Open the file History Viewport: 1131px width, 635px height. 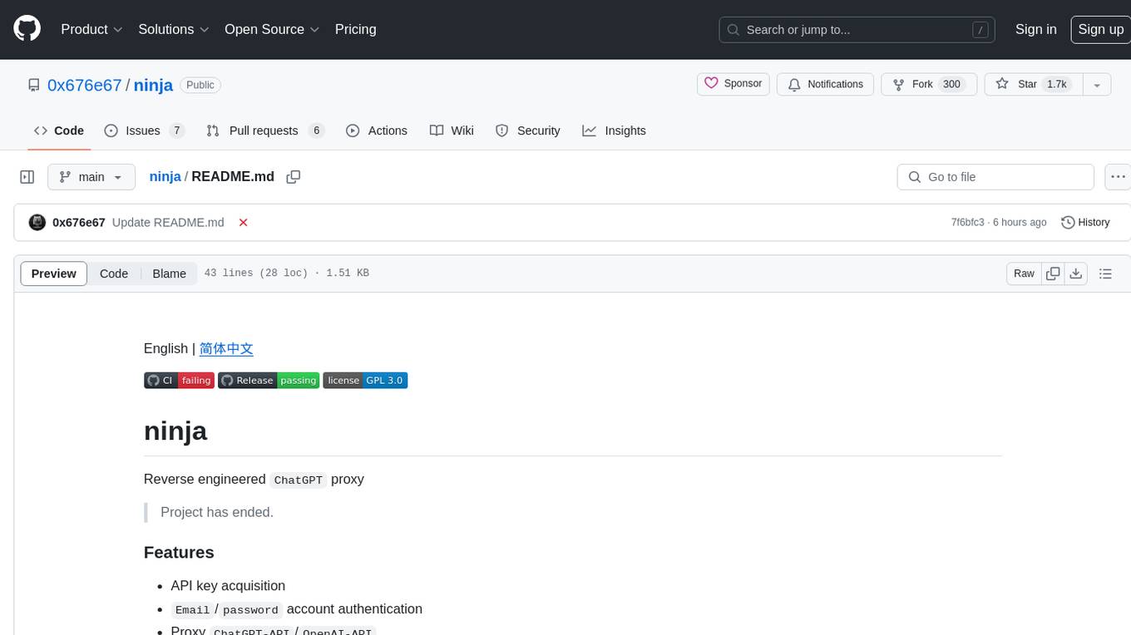tap(1085, 223)
